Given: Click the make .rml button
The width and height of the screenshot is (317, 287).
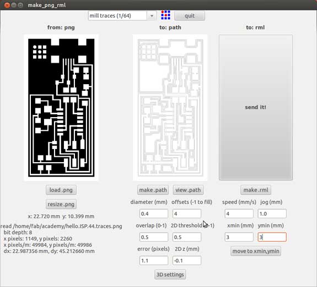Looking at the screenshot, I should click(256, 190).
